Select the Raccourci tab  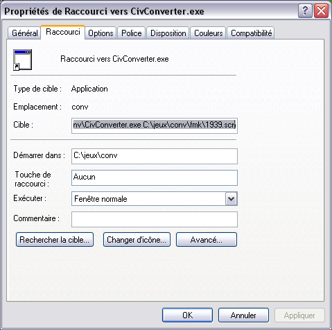(63, 32)
